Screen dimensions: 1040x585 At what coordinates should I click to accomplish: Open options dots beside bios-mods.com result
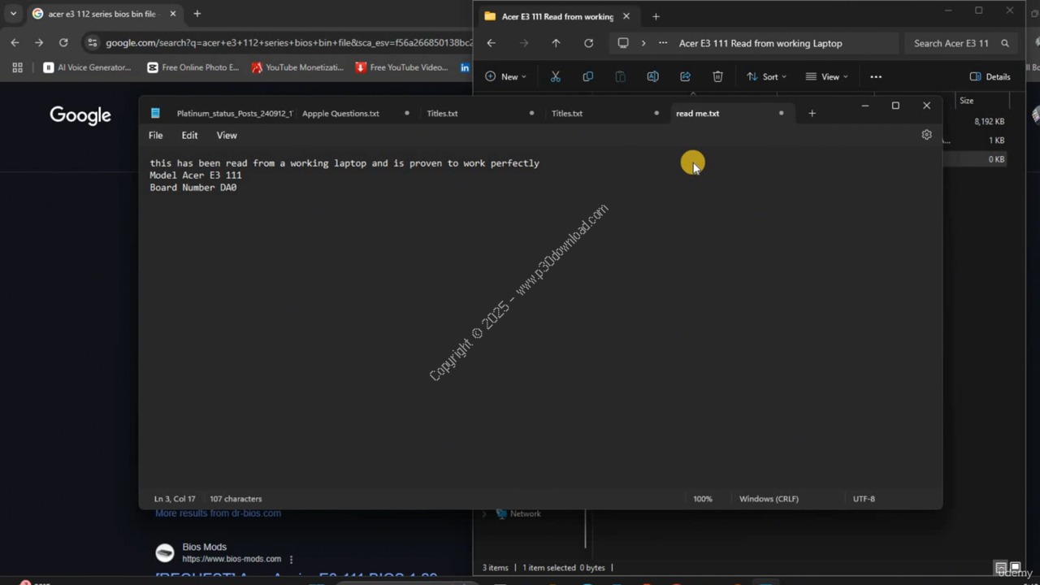[291, 559]
